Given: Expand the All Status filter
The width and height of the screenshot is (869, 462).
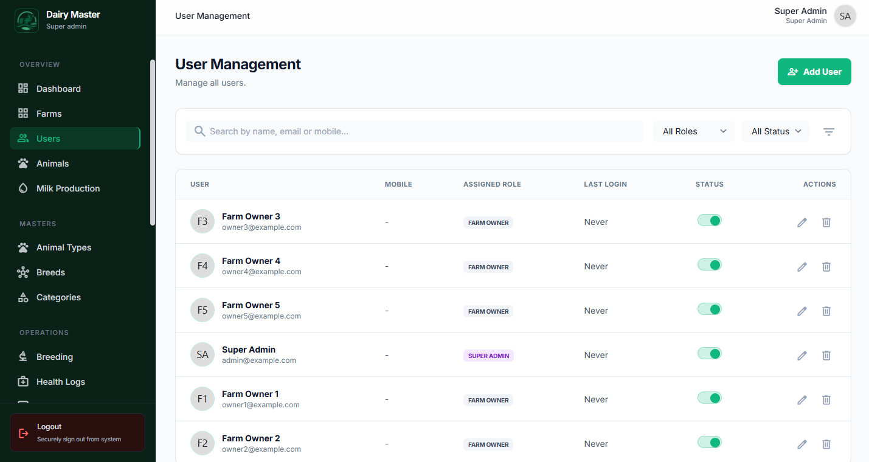Looking at the screenshot, I should click(775, 131).
